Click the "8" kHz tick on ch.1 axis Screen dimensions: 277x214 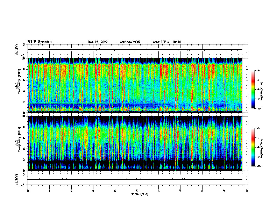click(x=24, y=69)
